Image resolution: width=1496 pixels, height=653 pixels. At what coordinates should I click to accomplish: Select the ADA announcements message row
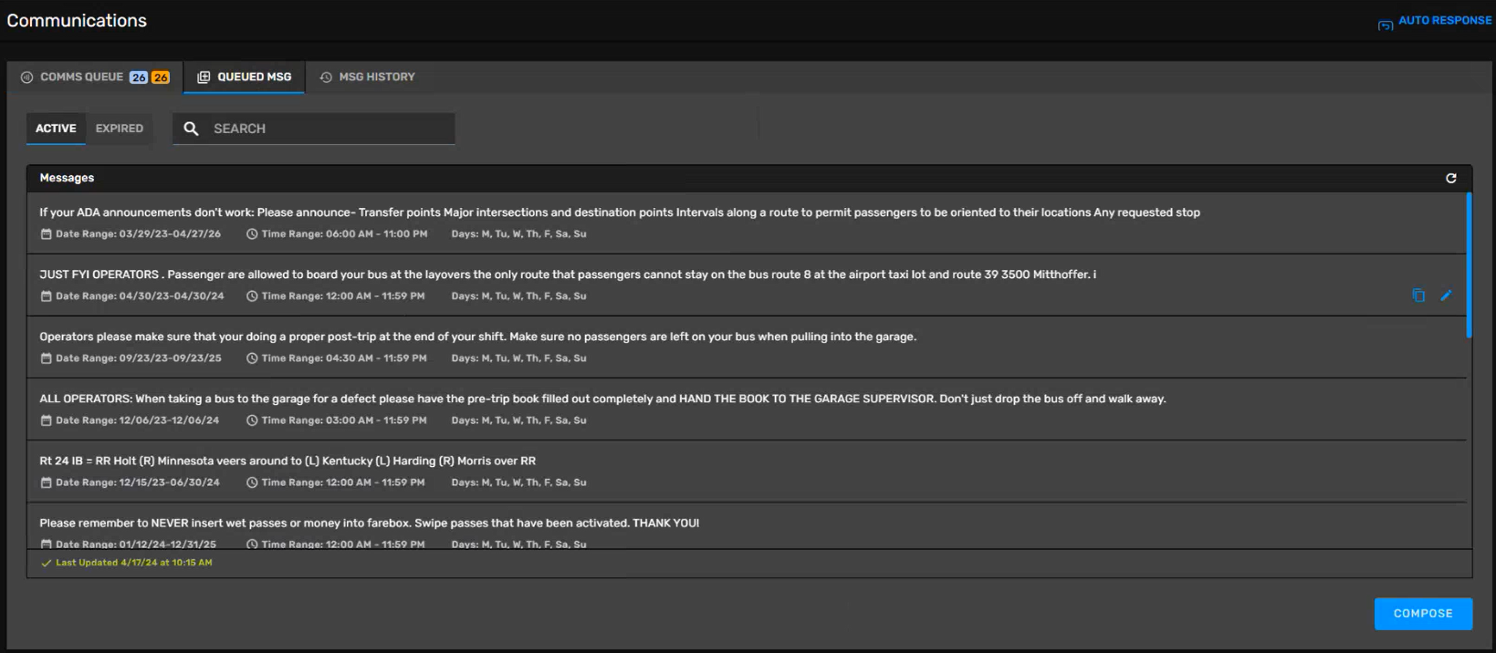[x=619, y=222]
